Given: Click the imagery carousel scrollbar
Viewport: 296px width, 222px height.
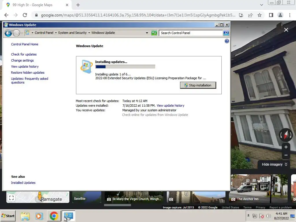Looking at the screenshot, I should 117,205.
